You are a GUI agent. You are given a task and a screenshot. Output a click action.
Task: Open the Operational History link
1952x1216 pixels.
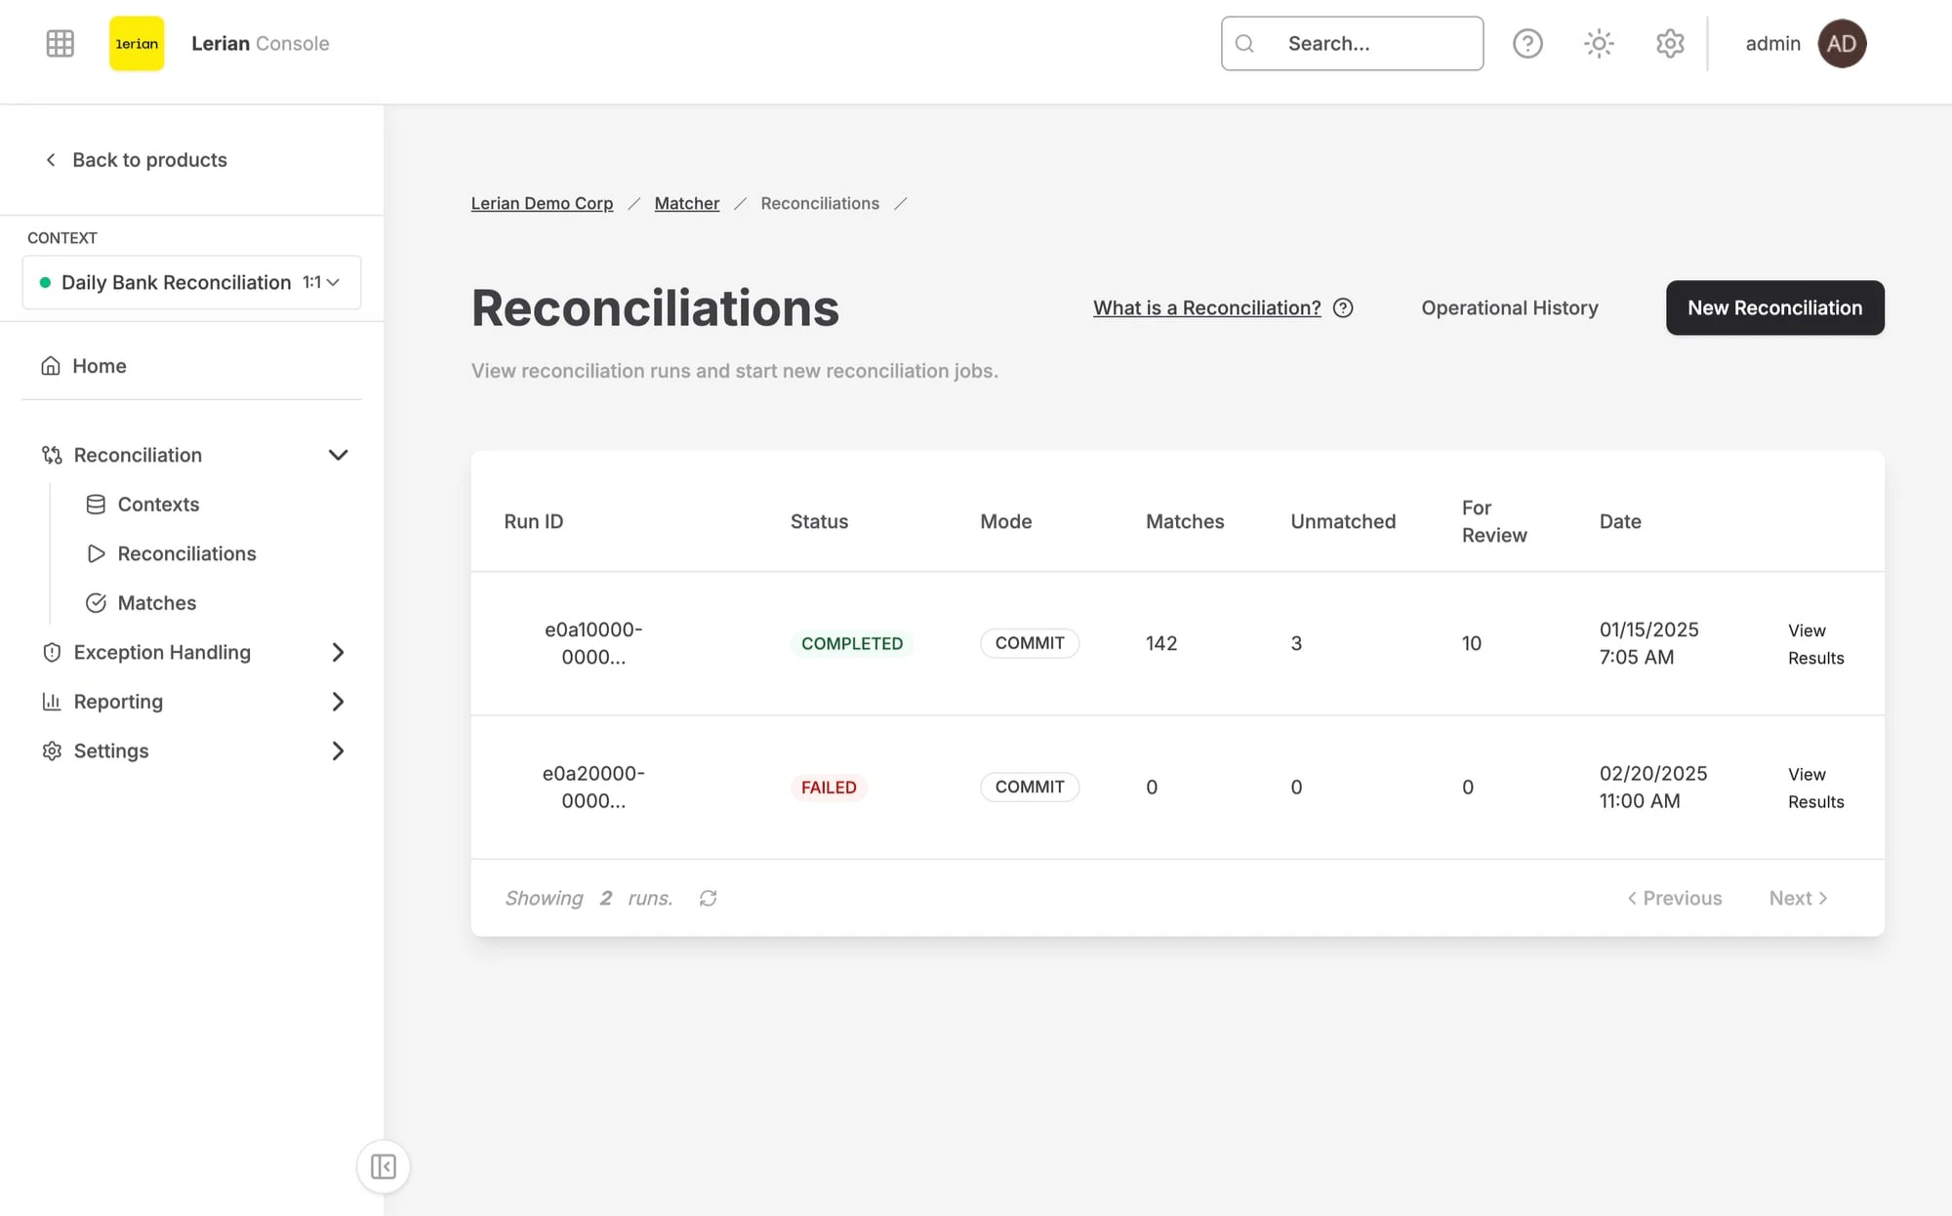coord(1509,307)
